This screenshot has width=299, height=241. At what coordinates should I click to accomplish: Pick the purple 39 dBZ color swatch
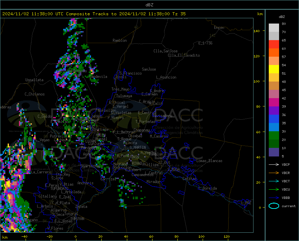(274, 111)
